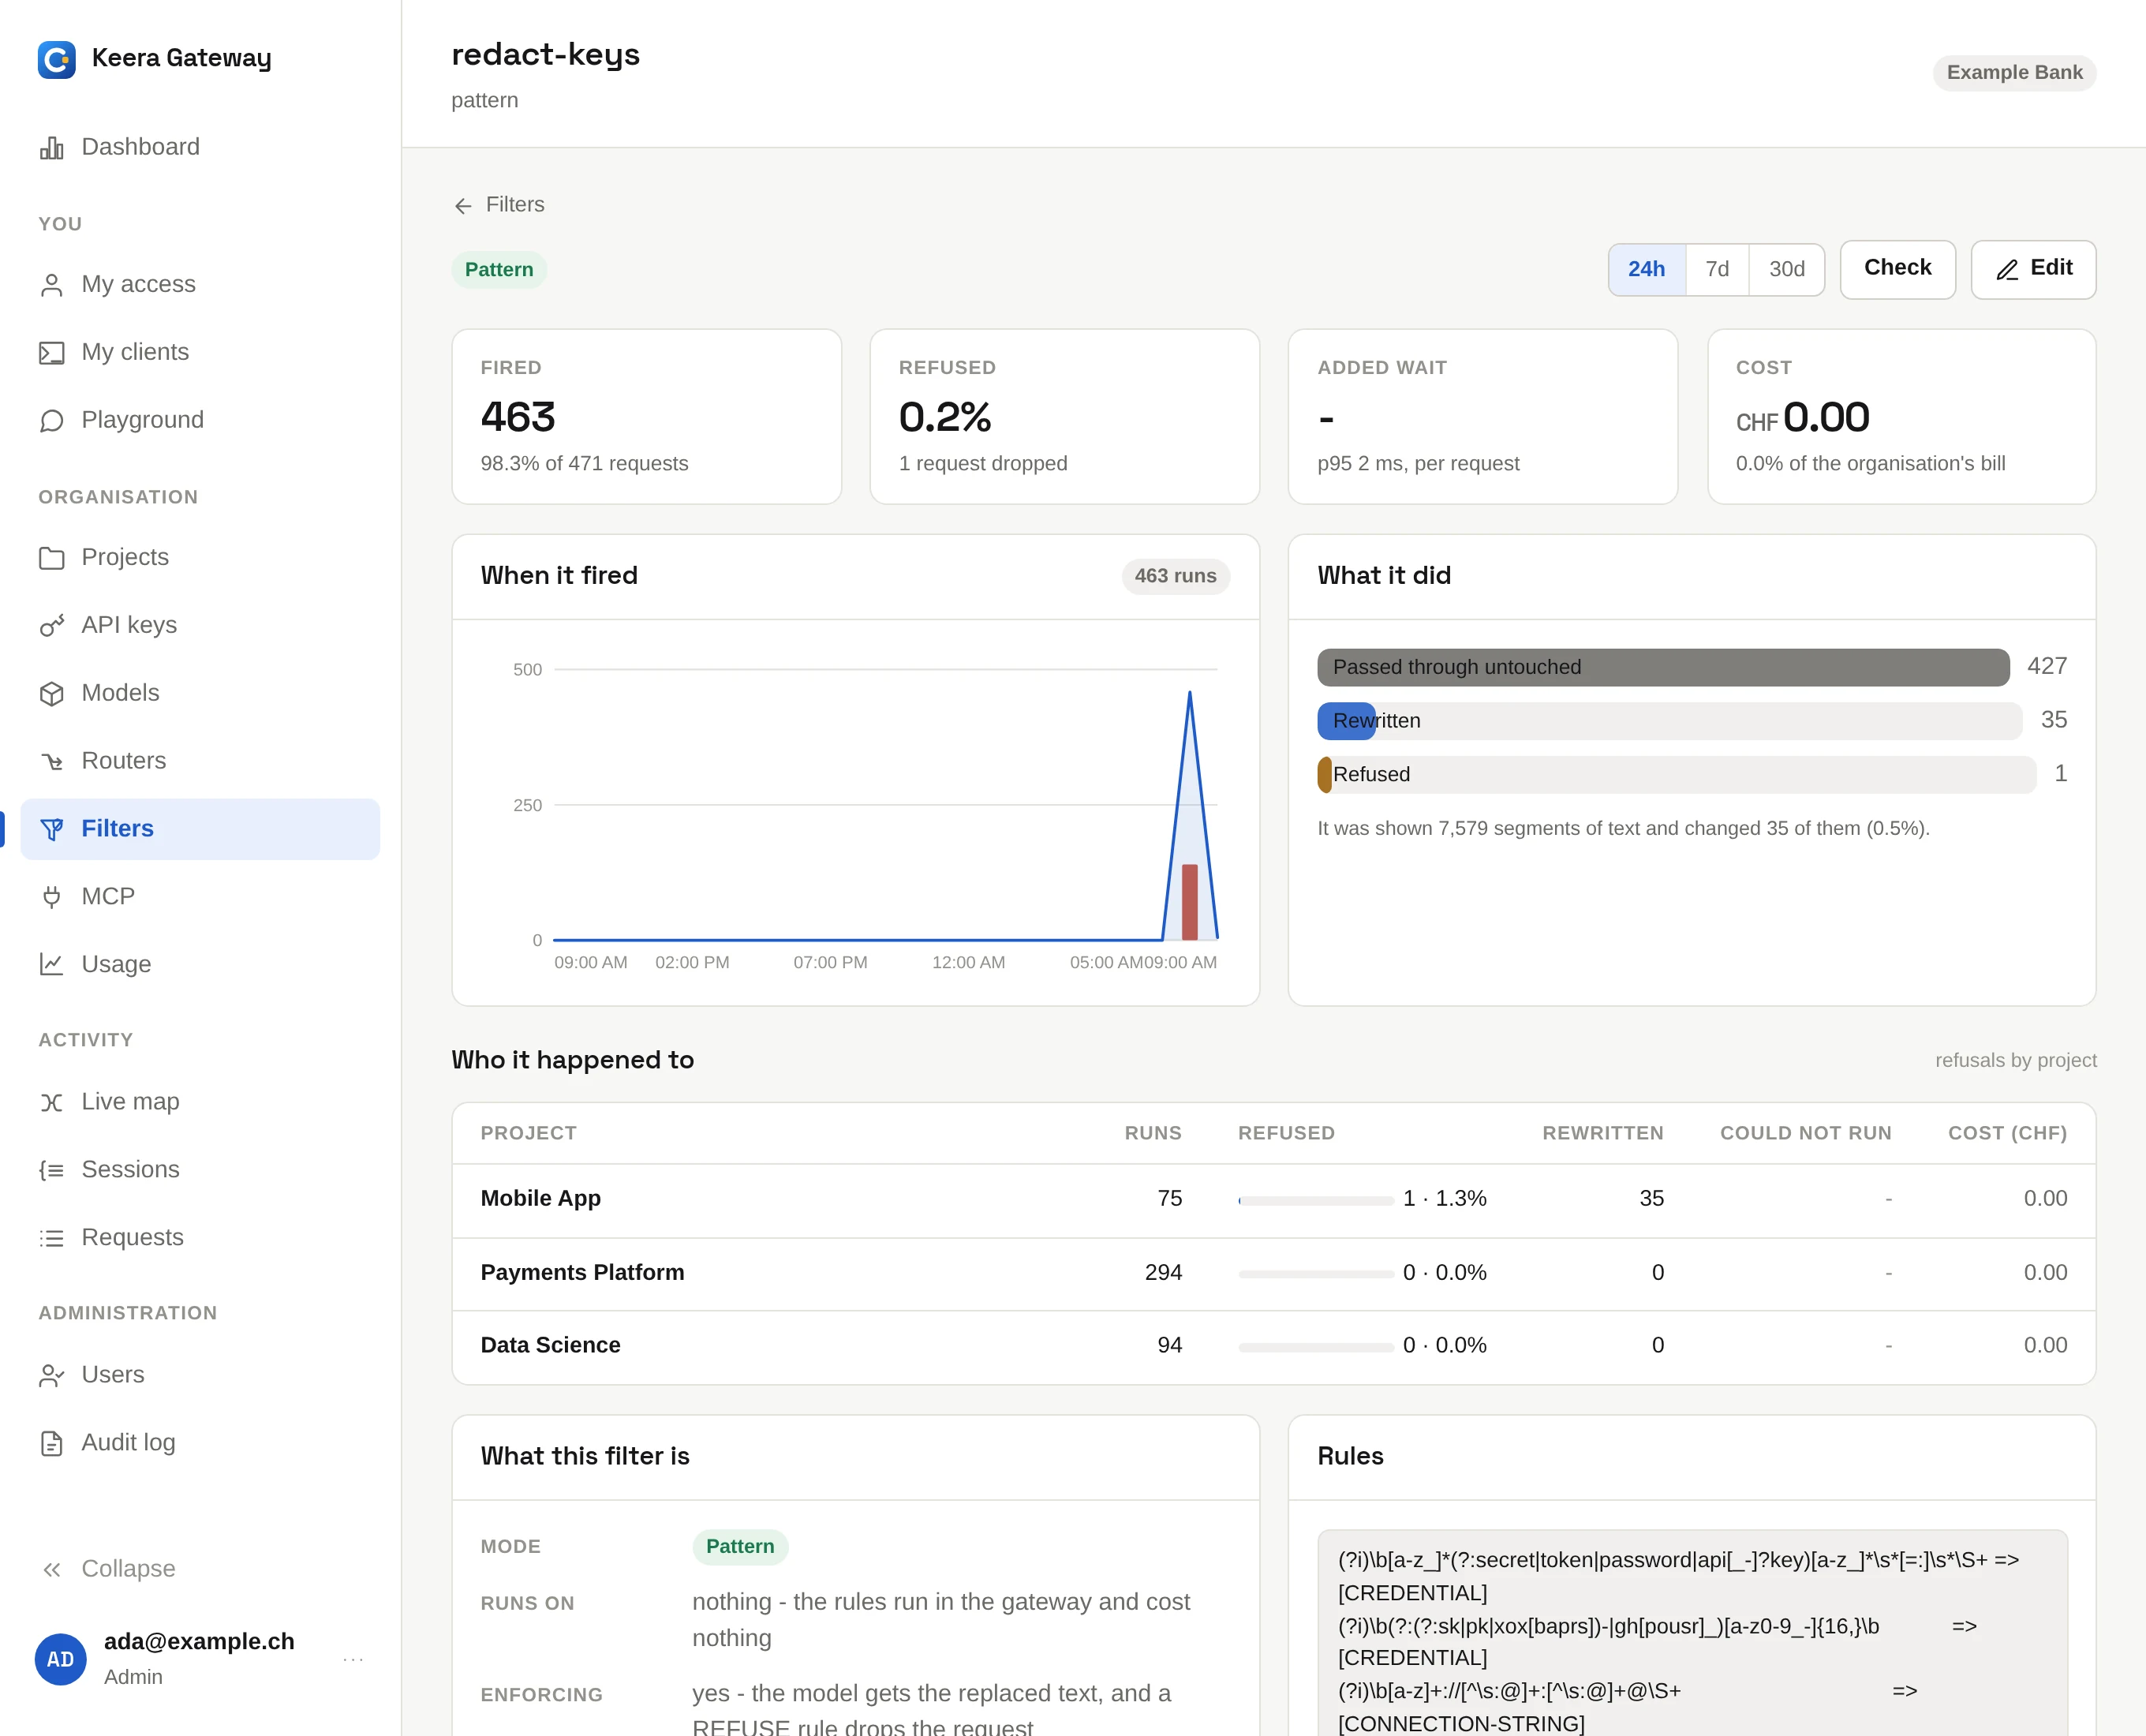
Task: Click the Refused bar in What it did
Action: 1324,775
